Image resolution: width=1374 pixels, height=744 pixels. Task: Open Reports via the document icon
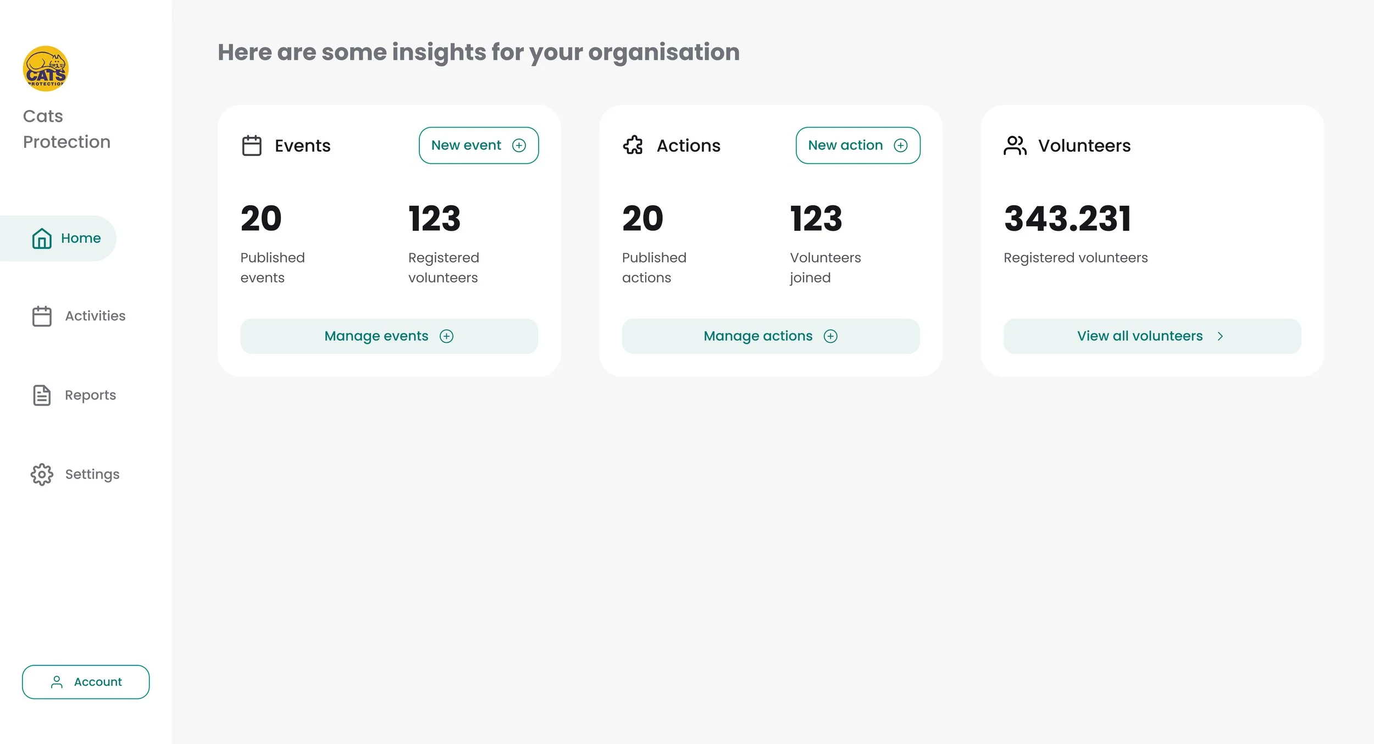(42, 395)
